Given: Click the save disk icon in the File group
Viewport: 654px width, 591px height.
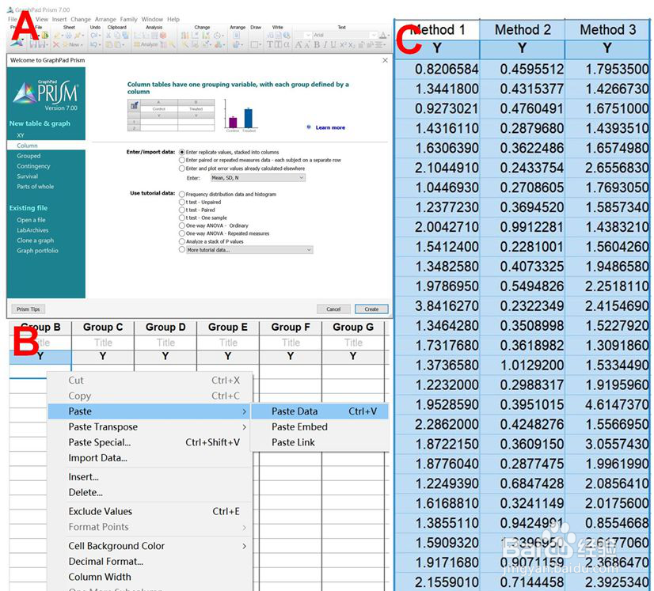Looking at the screenshot, I should [x=33, y=44].
